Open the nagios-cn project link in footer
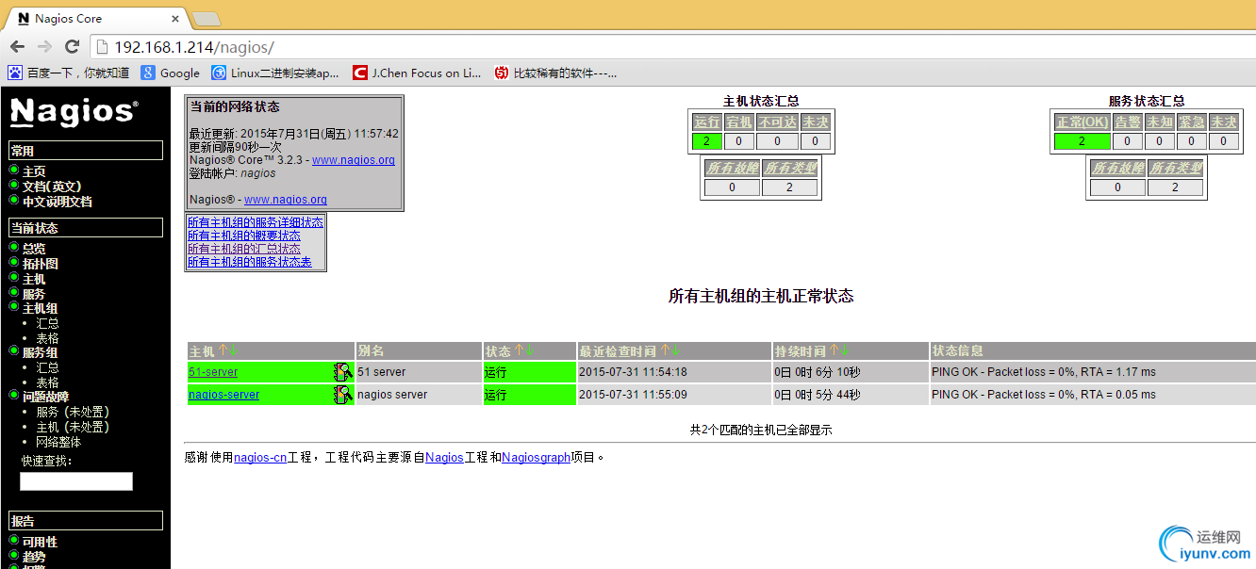The height and width of the screenshot is (569, 1256). [x=260, y=458]
